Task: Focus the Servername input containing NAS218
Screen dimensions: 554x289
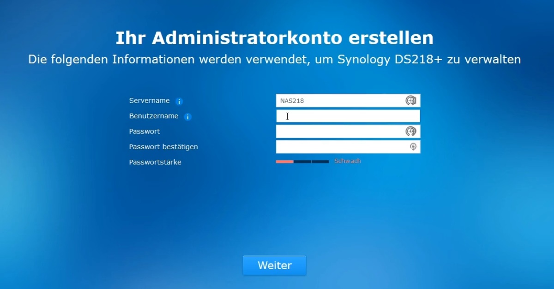Action: (348, 101)
